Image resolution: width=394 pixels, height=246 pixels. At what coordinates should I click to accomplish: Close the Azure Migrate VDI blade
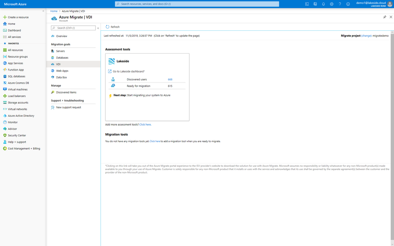391,17
